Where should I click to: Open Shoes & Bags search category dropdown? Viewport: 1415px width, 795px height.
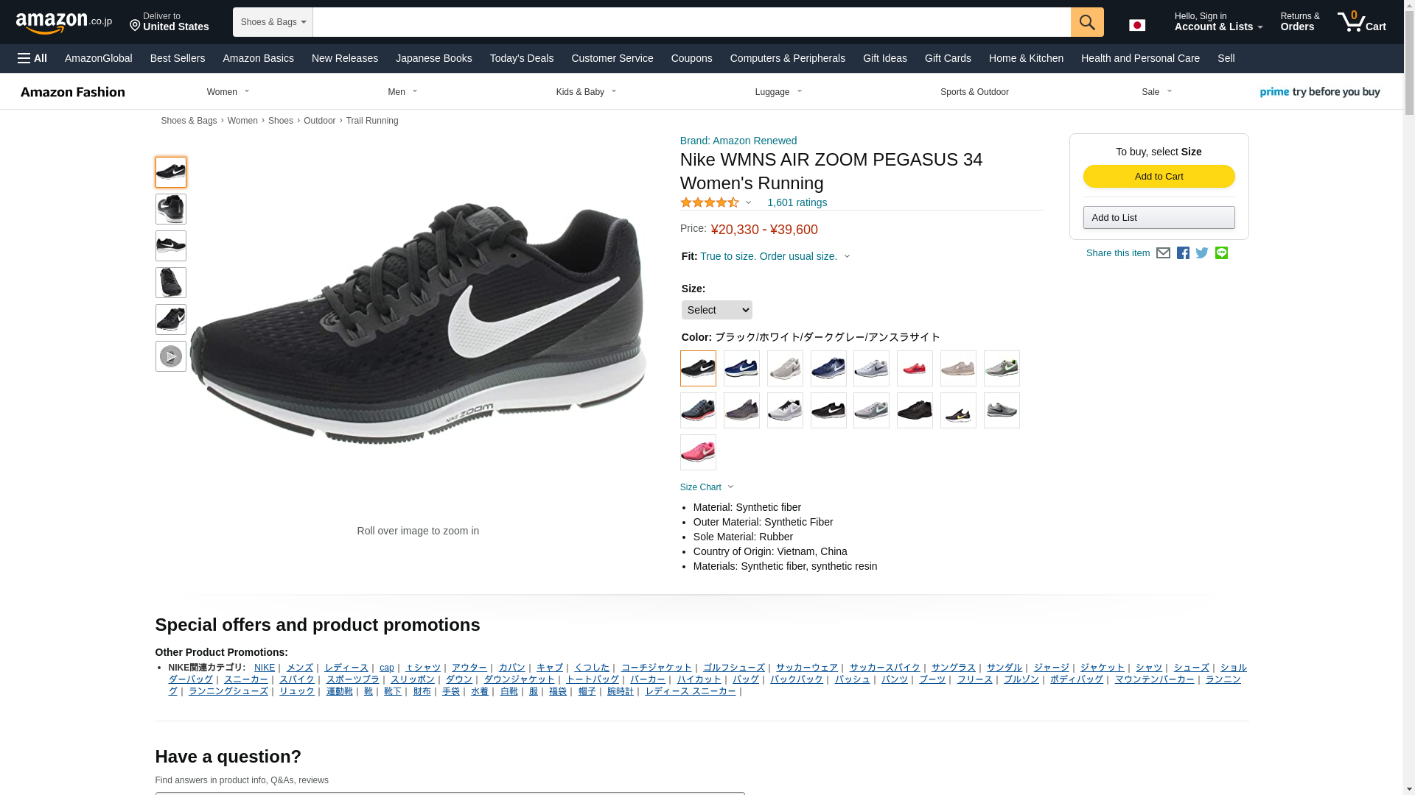[273, 22]
